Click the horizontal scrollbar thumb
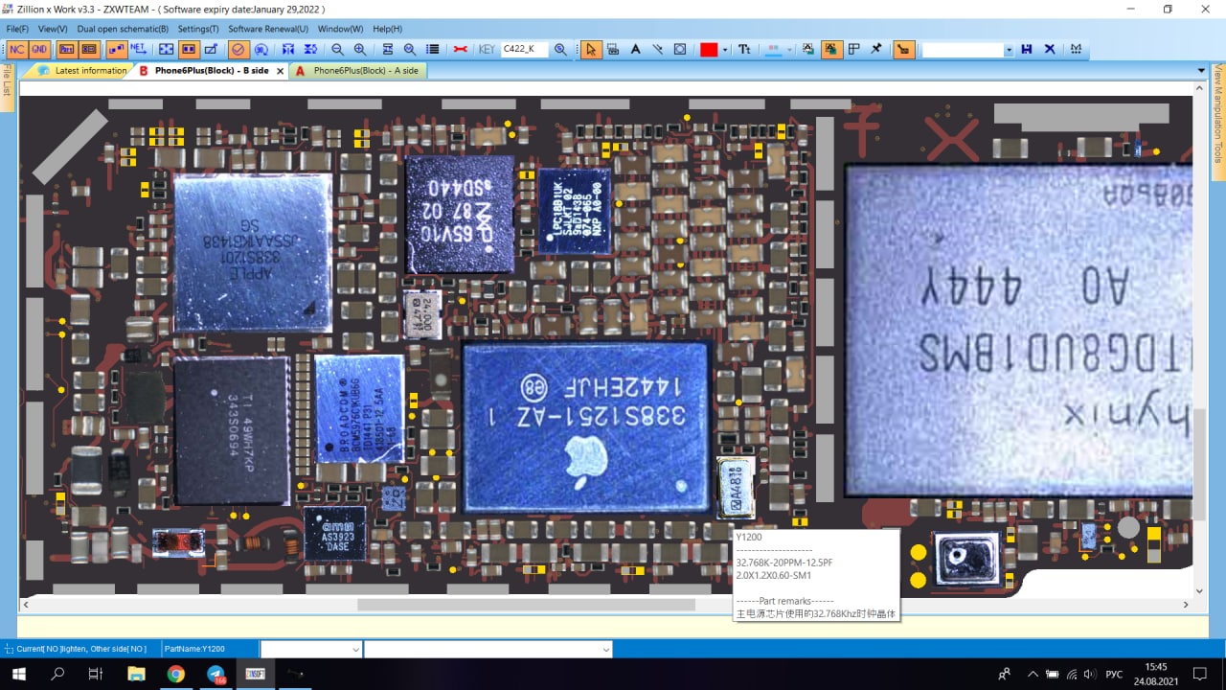Image resolution: width=1226 pixels, height=690 pixels. [x=526, y=605]
